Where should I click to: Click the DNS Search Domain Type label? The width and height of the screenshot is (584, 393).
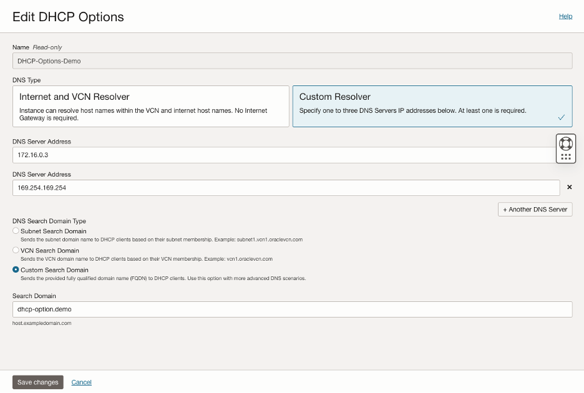pyautogui.click(x=49, y=221)
